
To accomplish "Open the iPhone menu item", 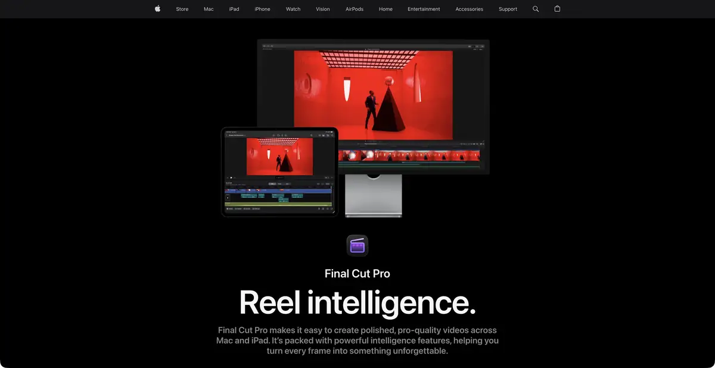I will [262, 9].
